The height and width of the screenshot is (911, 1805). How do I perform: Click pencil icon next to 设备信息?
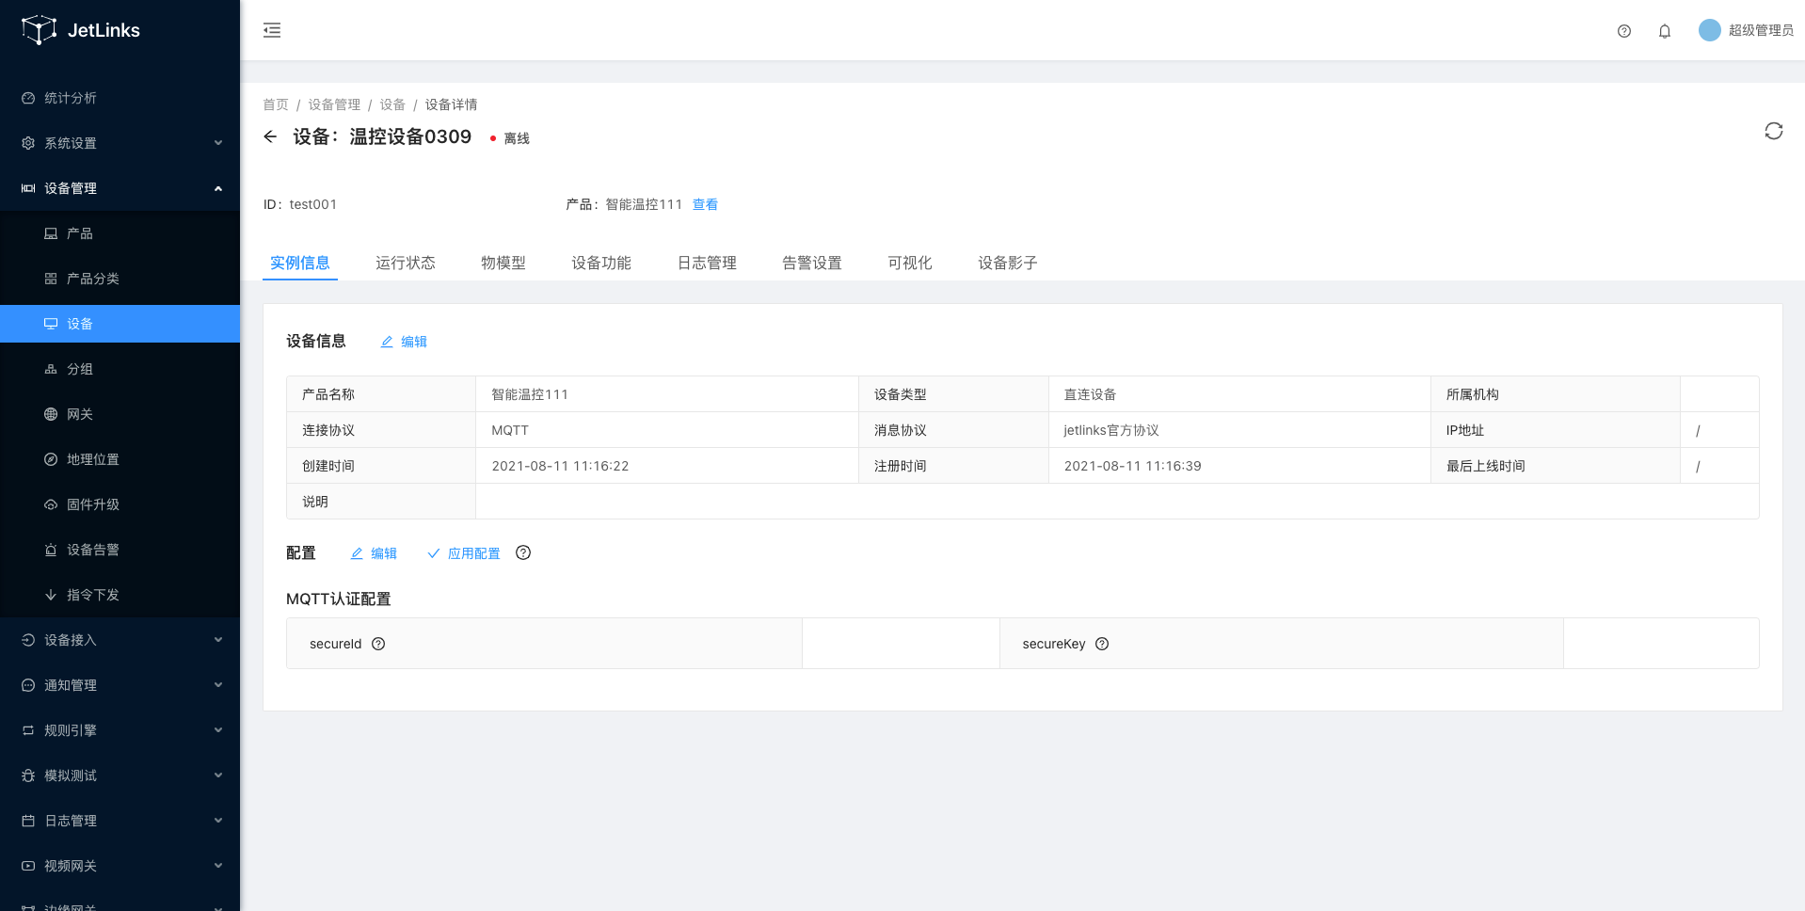387,342
